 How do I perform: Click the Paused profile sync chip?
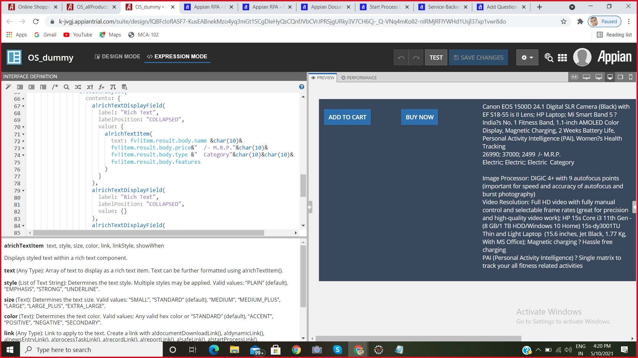(x=604, y=22)
